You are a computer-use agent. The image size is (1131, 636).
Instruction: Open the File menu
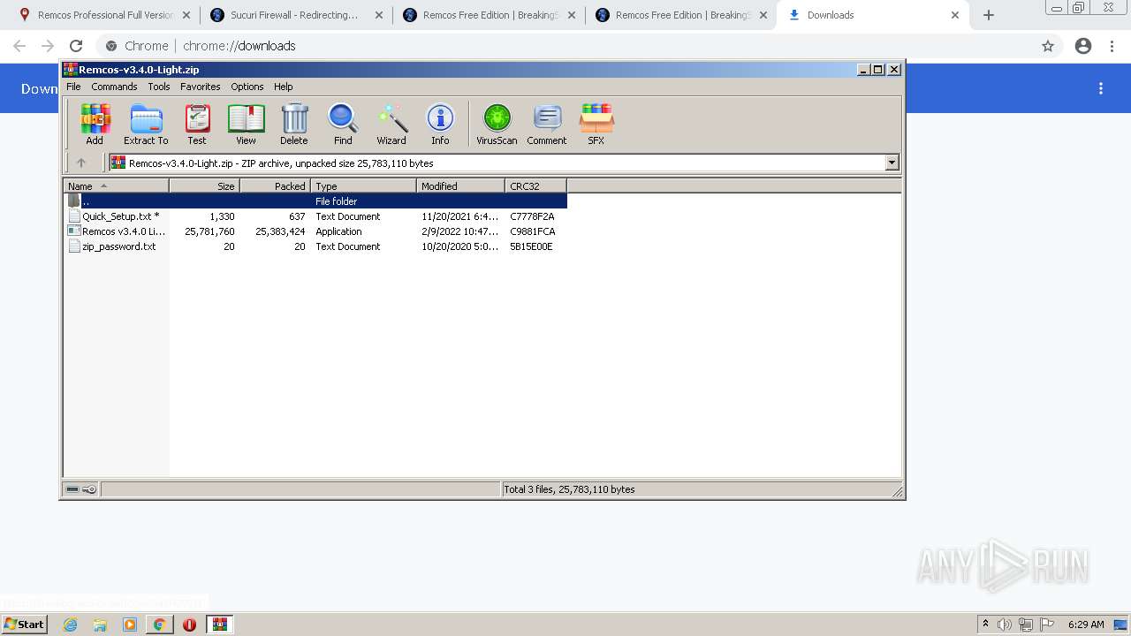point(73,87)
